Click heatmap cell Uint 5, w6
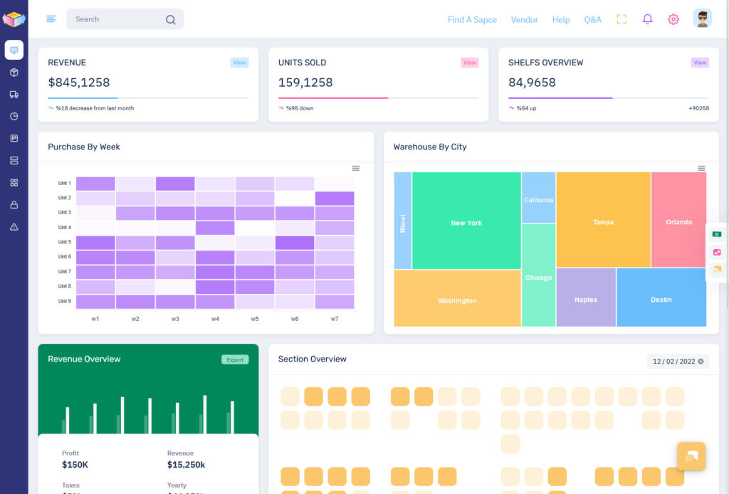Screen dimensions: 729x494 (294, 243)
